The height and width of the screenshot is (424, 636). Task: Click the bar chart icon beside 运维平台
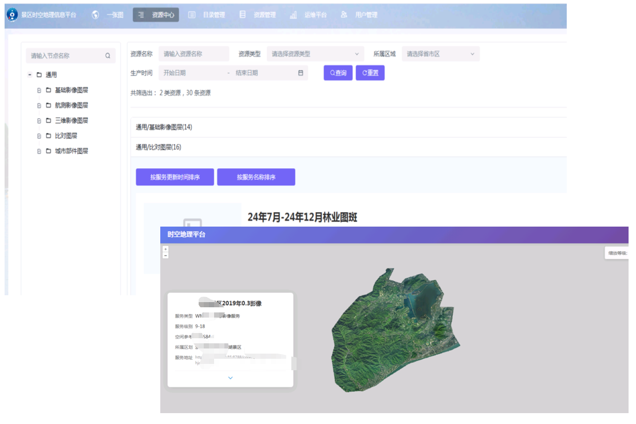pyautogui.click(x=293, y=15)
